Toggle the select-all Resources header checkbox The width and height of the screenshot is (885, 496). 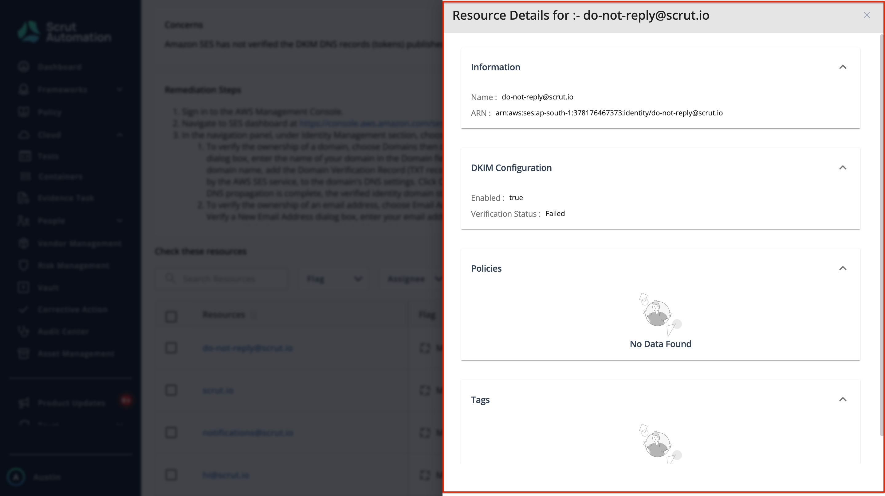coord(171,316)
